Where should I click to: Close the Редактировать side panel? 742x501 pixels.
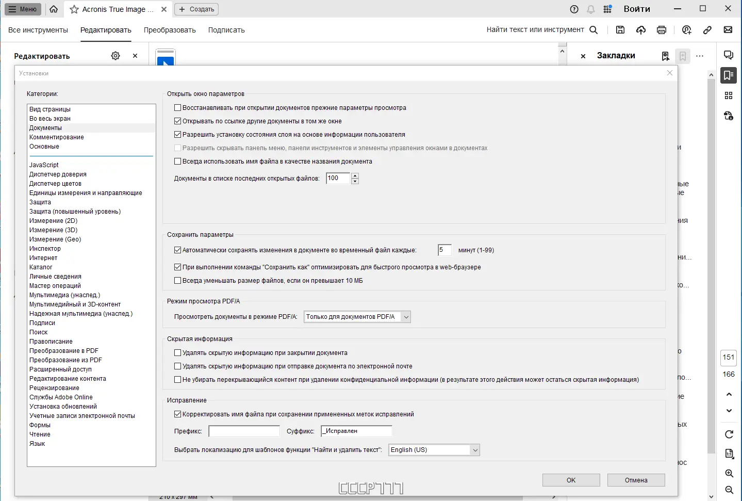coord(135,56)
